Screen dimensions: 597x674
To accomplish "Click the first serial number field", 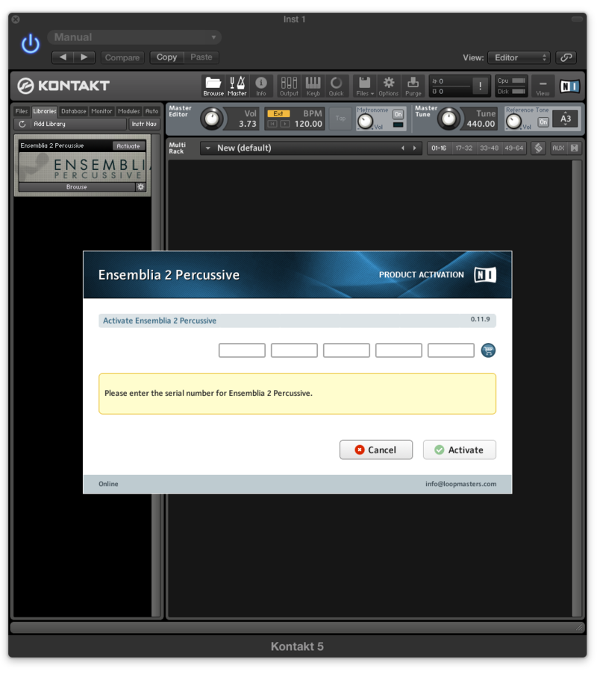I will [x=242, y=350].
